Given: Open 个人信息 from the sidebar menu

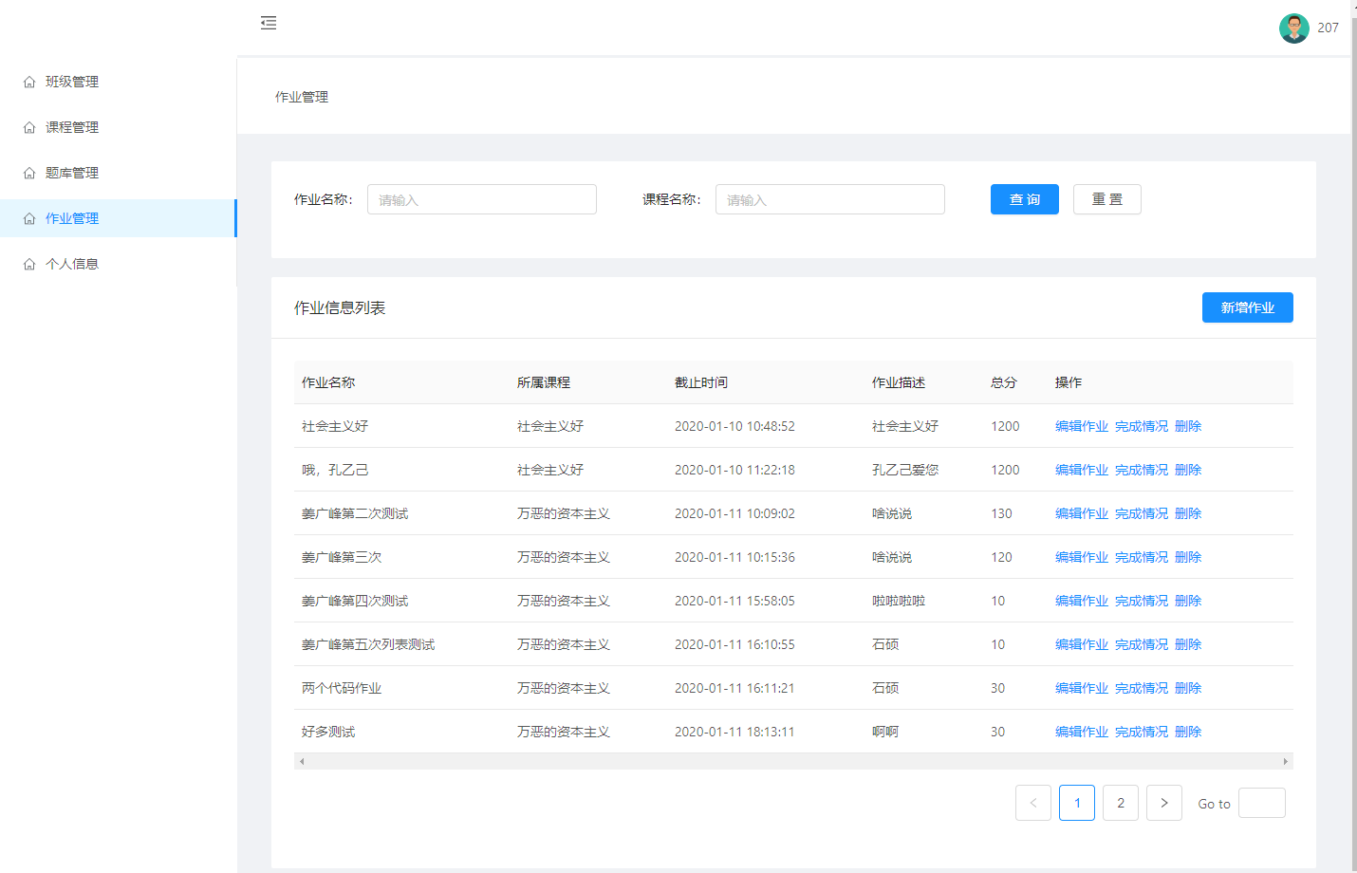Looking at the screenshot, I should coord(72,264).
